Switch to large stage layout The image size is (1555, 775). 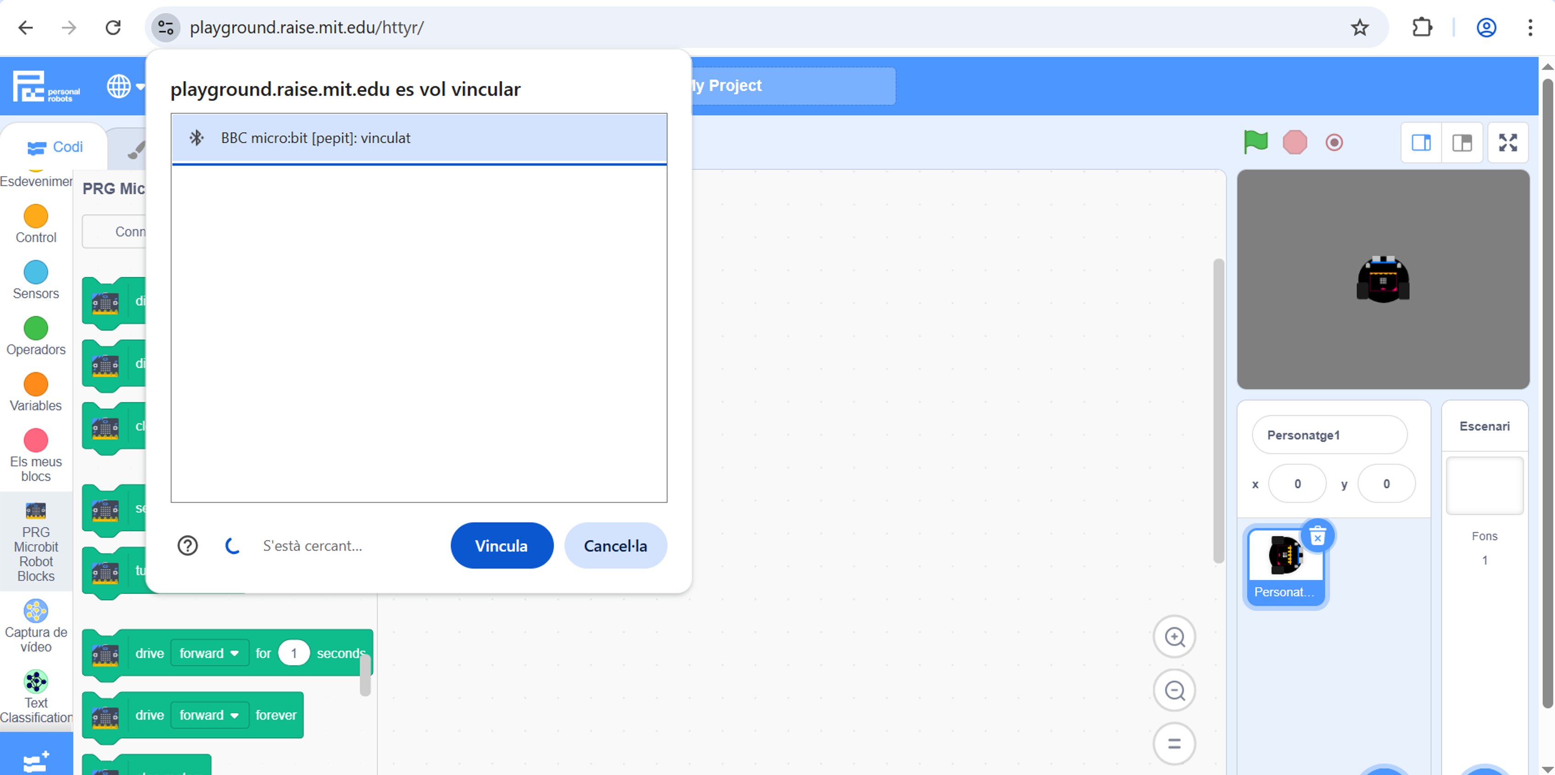(1461, 143)
